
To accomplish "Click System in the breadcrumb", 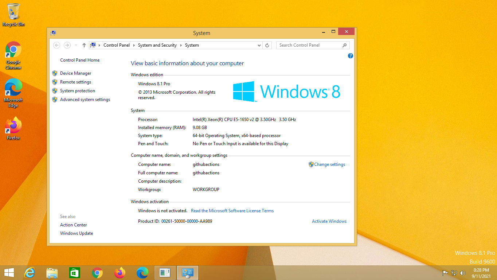I will tap(192, 45).
